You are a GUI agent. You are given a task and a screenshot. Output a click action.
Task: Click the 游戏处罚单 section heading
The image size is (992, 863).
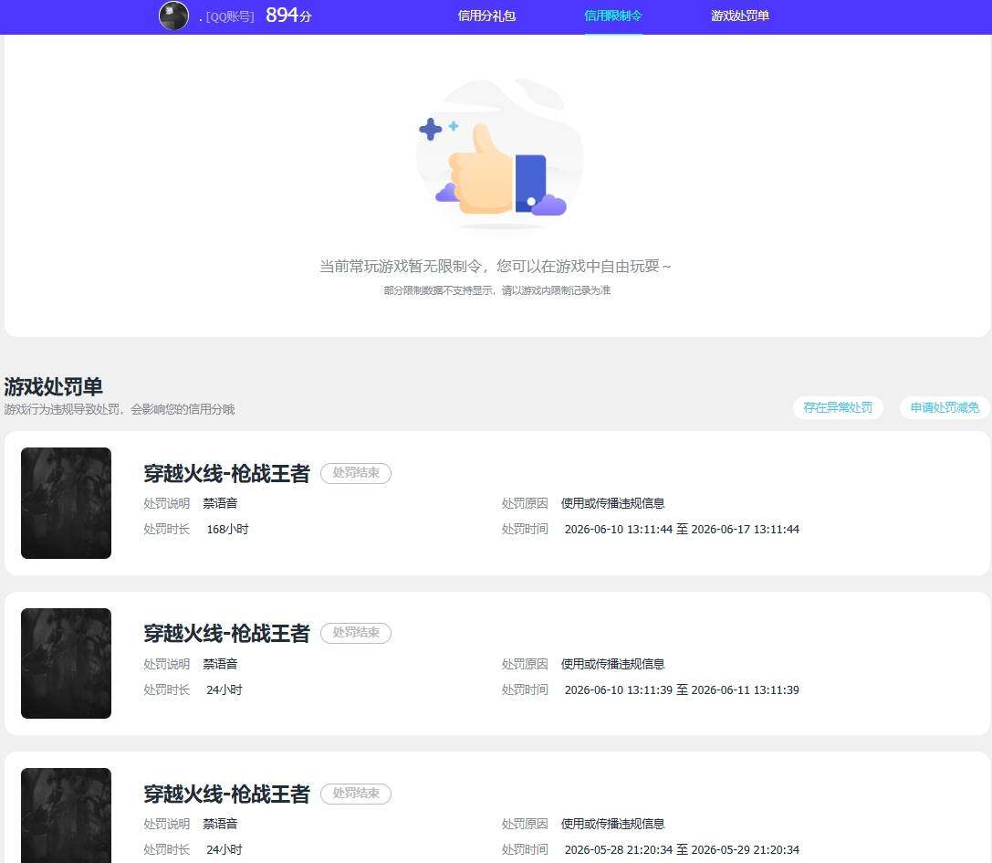click(53, 386)
